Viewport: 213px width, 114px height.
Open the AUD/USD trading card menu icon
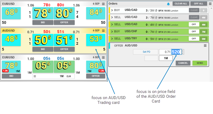[x=103, y=31]
